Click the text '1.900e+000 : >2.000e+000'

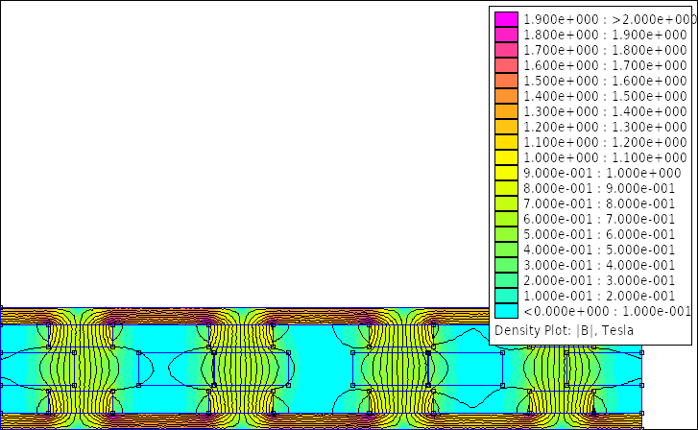[610, 19]
